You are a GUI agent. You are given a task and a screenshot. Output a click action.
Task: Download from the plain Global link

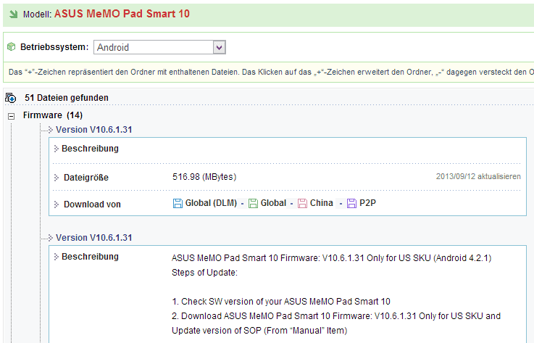[273, 203]
